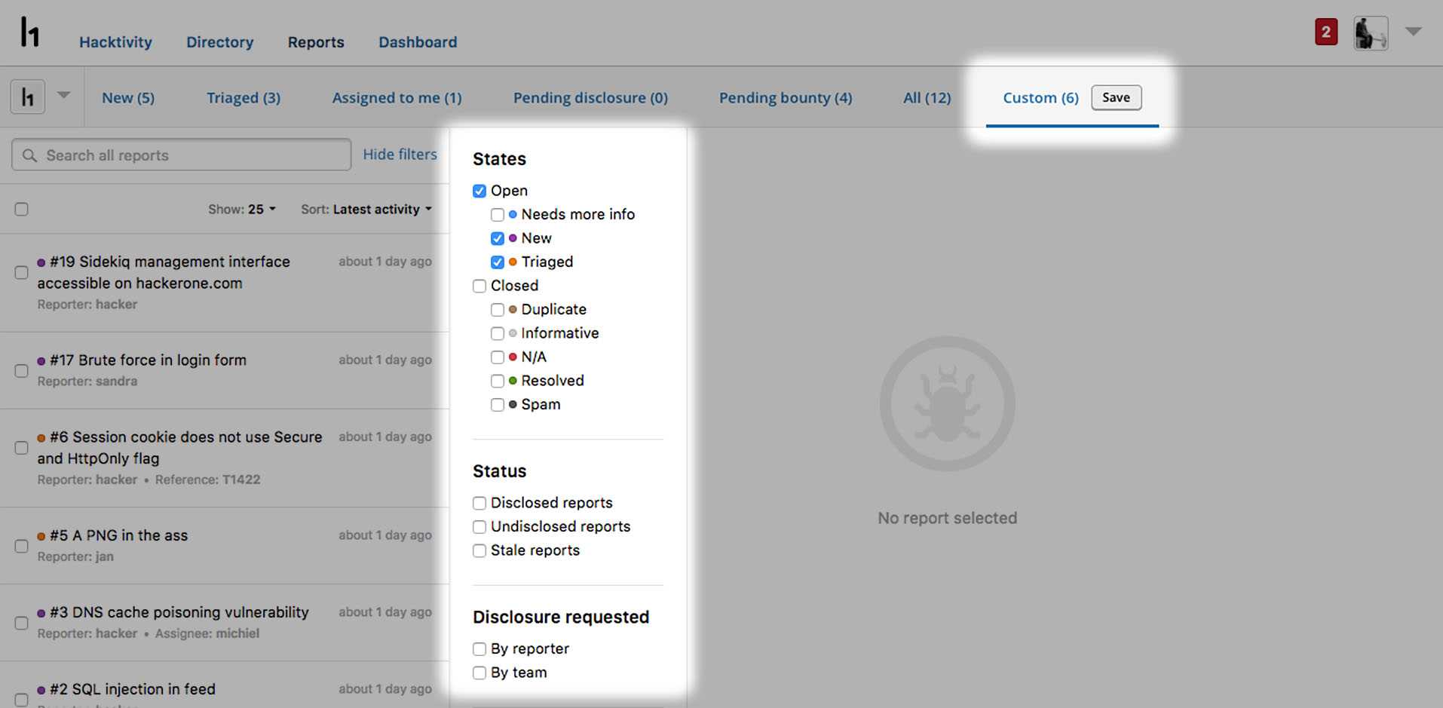The image size is (1443, 708).
Task: Click the user profile avatar
Action: (1370, 33)
